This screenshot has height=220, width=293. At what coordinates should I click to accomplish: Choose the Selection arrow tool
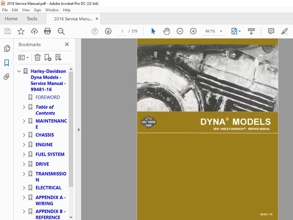click(153, 31)
